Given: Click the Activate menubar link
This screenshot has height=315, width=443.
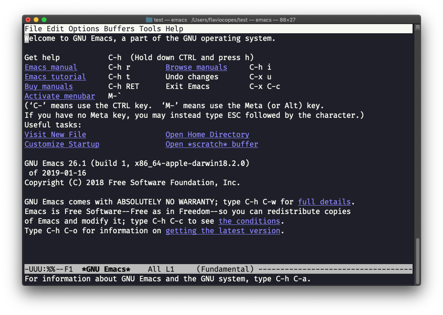Looking at the screenshot, I should [60, 96].
